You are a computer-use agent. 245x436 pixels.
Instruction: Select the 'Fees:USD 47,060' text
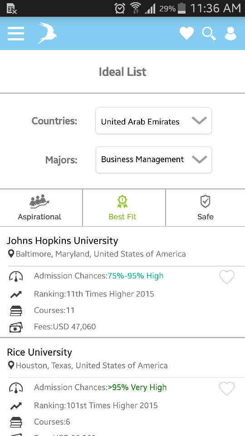click(65, 327)
